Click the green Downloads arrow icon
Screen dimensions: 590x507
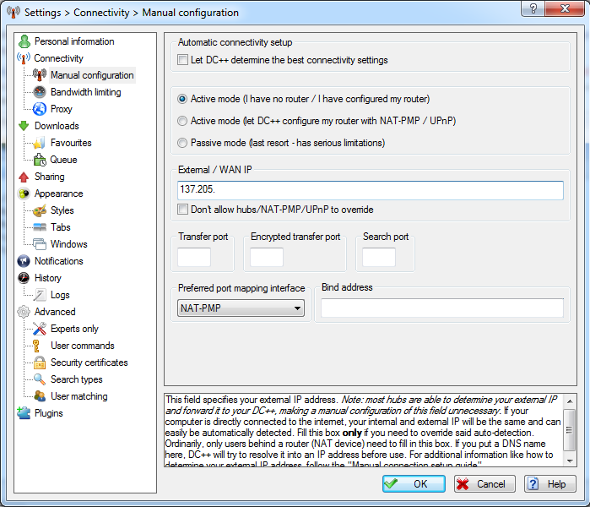point(24,126)
